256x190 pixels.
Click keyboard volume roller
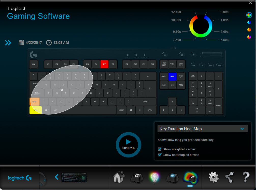212,55
